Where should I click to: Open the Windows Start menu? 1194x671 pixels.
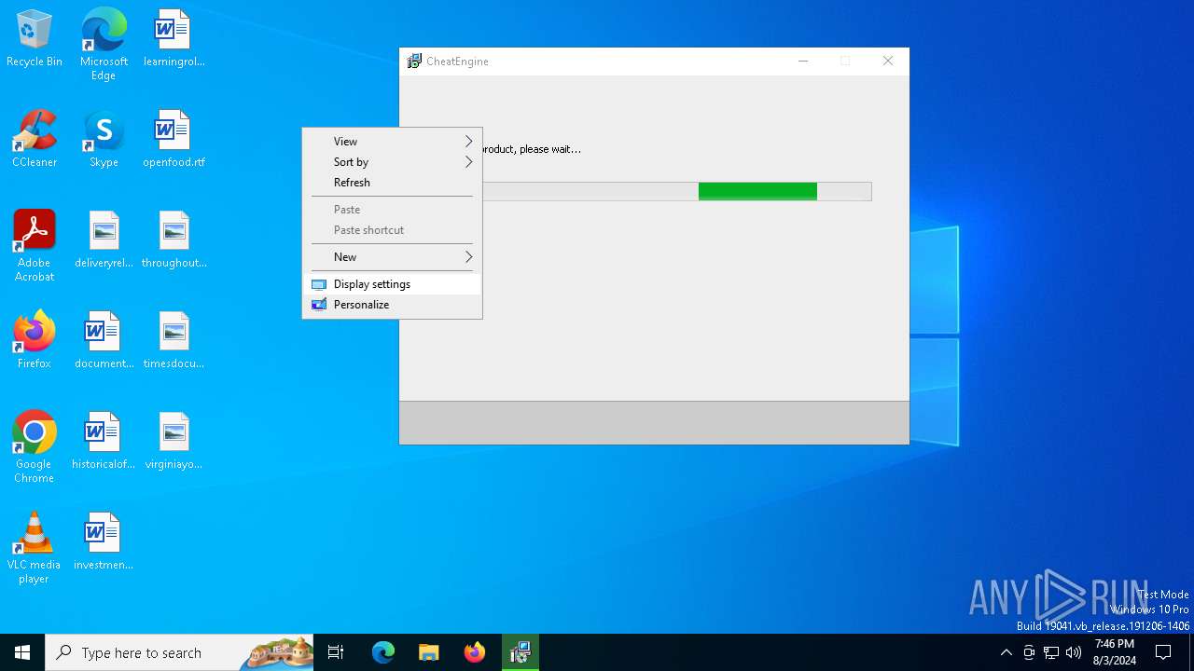[22, 652]
